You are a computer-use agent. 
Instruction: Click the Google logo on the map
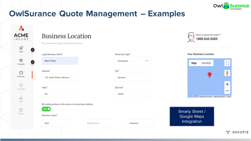coord(193,96)
